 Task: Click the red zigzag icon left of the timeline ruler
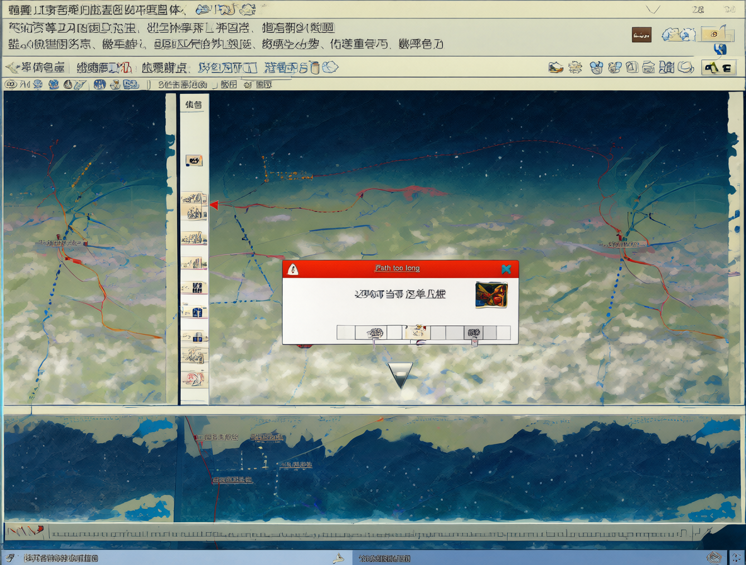[x=25, y=531]
